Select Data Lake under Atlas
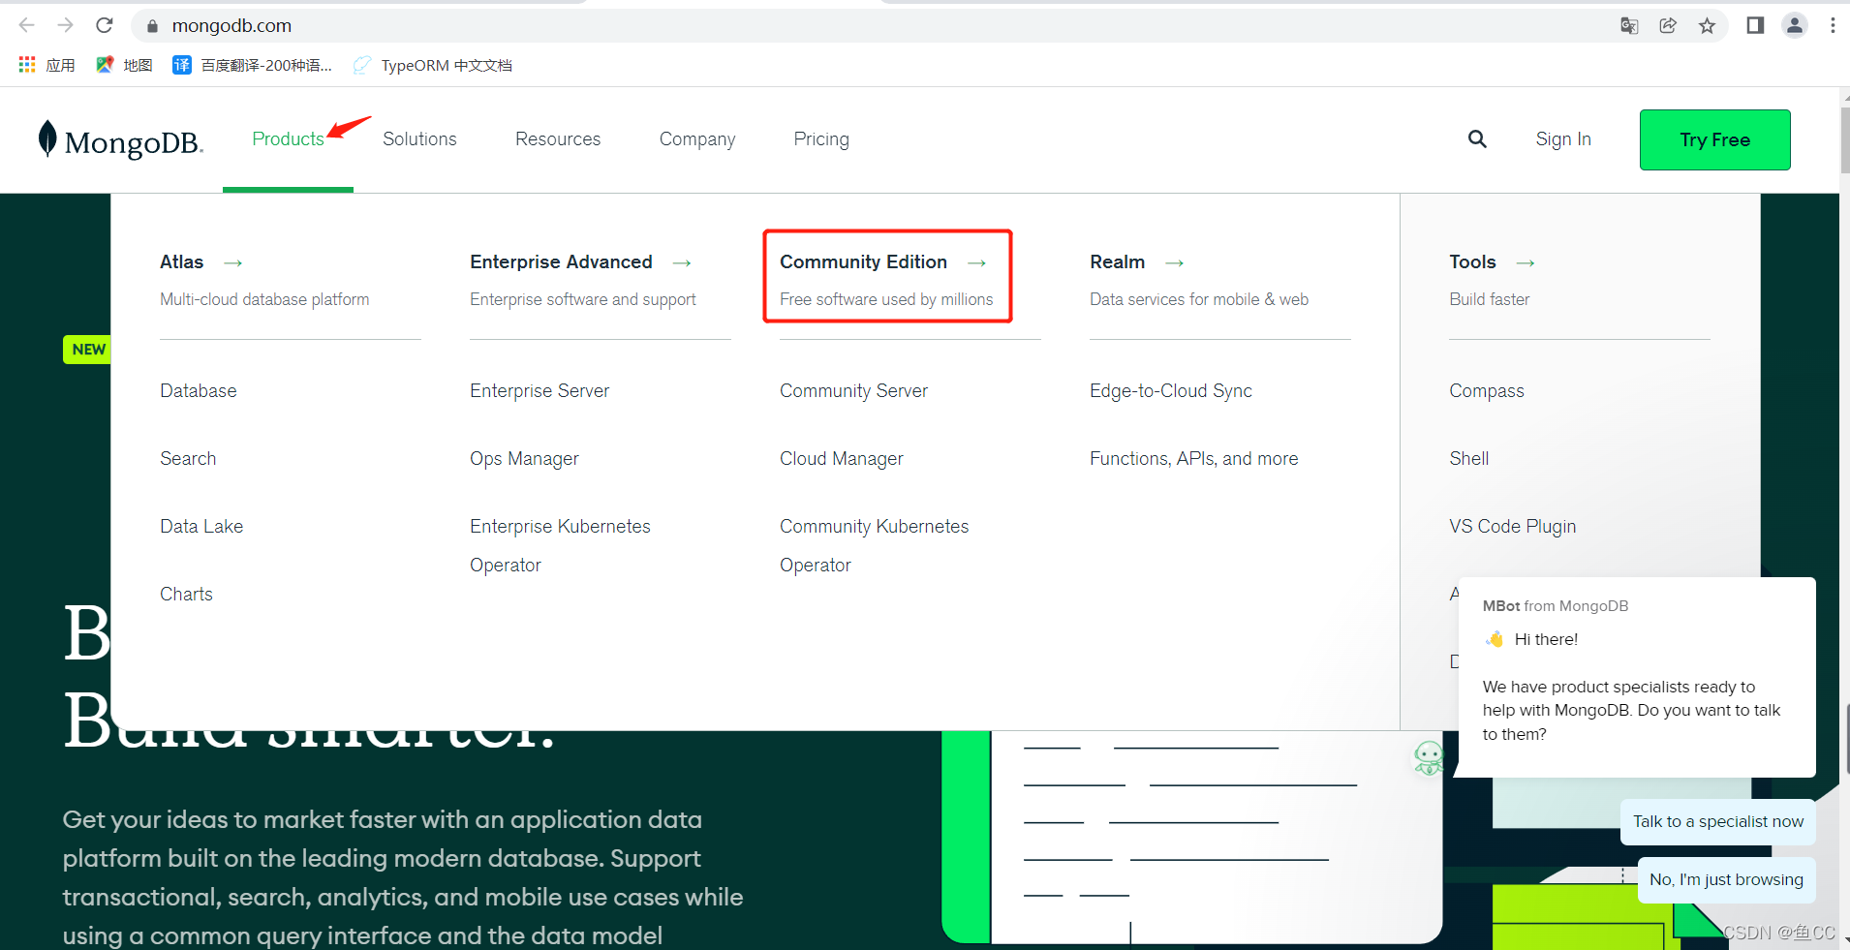The width and height of the screenshot is (1850, 950). (201, 527)
